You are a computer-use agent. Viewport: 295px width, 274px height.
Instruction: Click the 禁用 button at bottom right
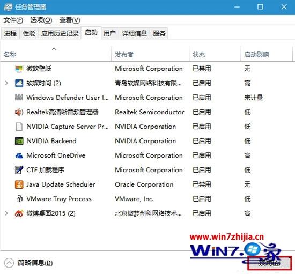(x=270, y=263)
